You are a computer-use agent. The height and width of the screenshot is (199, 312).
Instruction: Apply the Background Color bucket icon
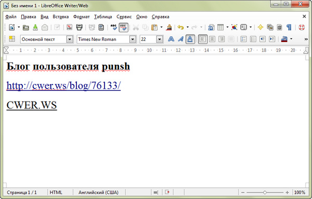(284, 39)
